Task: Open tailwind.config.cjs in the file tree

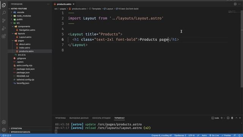Action: [x=25, y=80]
